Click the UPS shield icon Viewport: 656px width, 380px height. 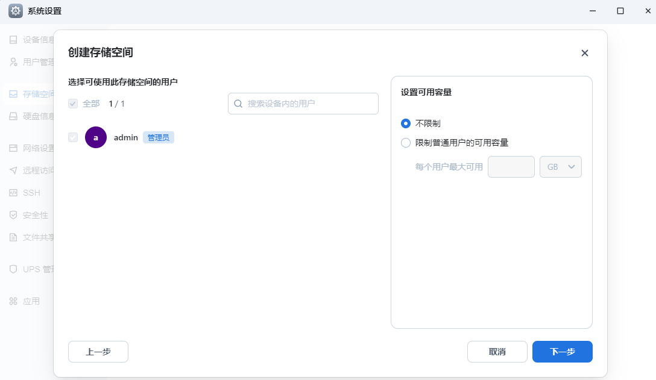(13, 269)
